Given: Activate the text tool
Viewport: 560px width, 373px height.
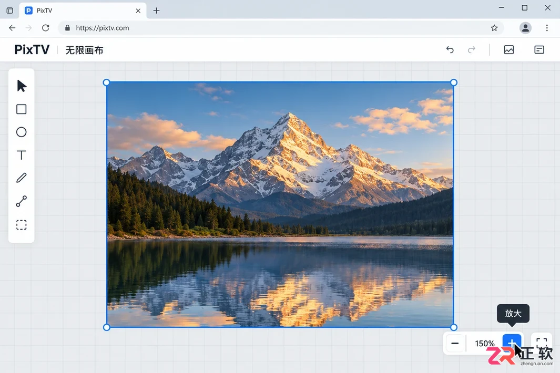Looking at the screenshot, I should tap(22, 155).
